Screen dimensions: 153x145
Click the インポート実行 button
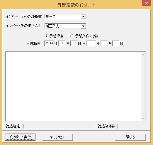pos(20,137)
